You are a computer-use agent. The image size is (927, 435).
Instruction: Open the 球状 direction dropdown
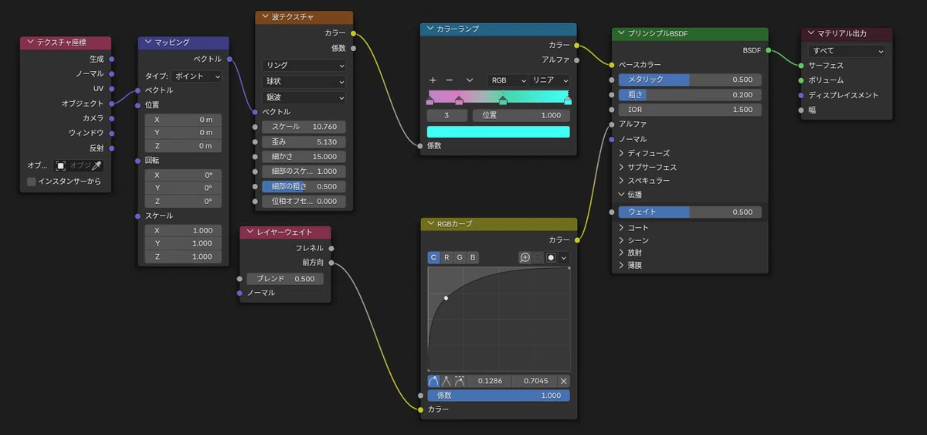(x=304, y=81)
